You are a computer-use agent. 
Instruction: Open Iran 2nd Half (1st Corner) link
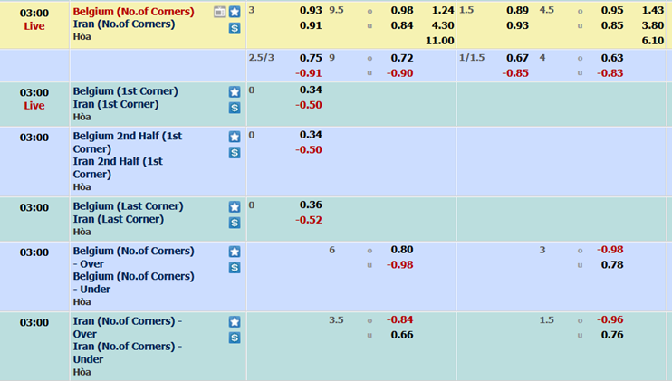click(118, 167)
